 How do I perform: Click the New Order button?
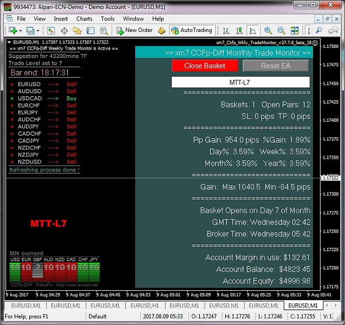[x=134, y=30]
